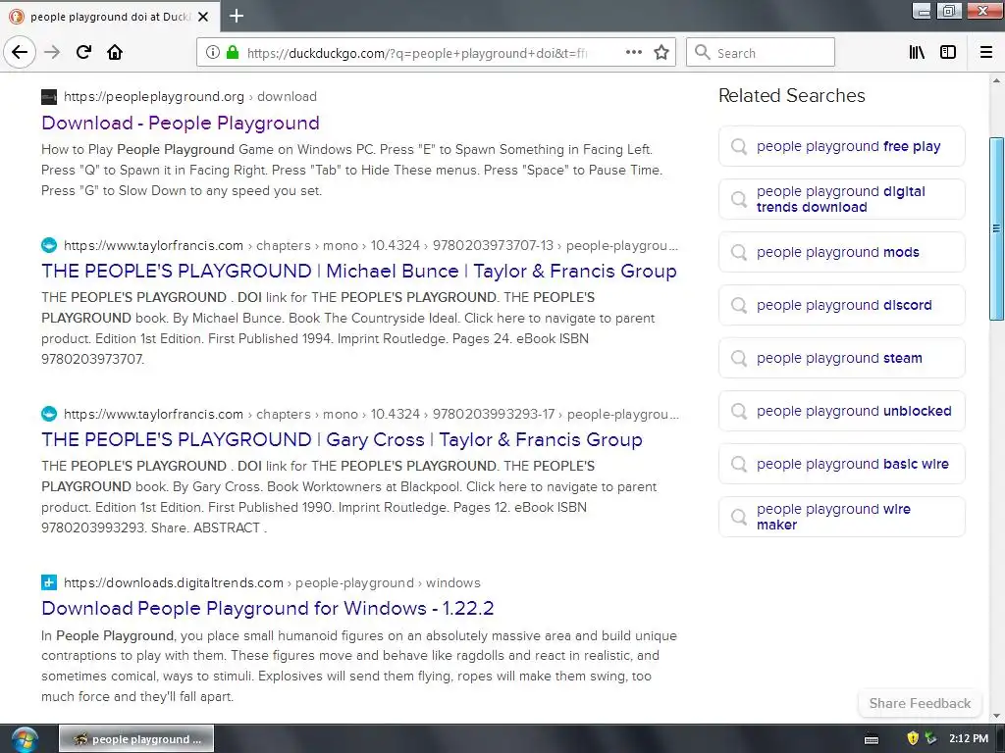
Task: Open page actions three-dot menu
Action: tap(633, 52)
